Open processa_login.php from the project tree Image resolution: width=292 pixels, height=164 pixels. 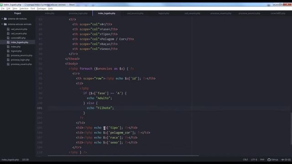point(20,60)
